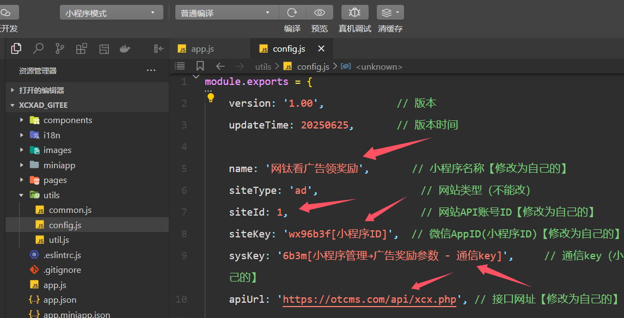Open the Docker whale icon panel
Image resolution: width=624 pixels, height=318 pixels.
tap(125, 48)
